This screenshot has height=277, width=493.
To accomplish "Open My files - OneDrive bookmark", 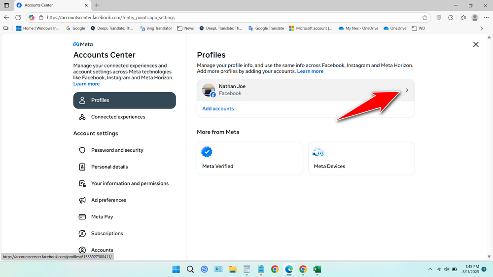I will [x=358, y=28].
